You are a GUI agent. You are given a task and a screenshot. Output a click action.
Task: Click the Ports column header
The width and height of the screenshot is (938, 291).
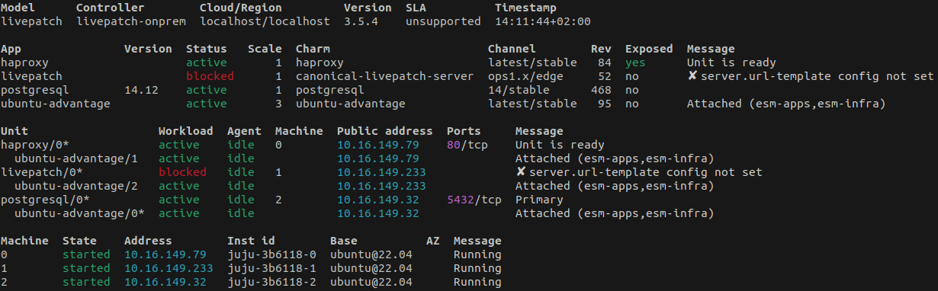(x=464, y=131)
